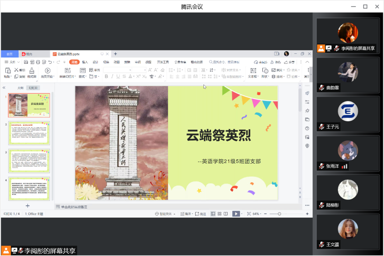Open the zoom percentage 64% dropdown

click(x=257, y=214)
